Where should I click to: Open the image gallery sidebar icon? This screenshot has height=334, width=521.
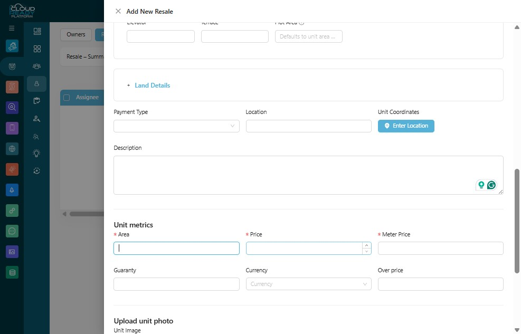(x=12, y=252)
